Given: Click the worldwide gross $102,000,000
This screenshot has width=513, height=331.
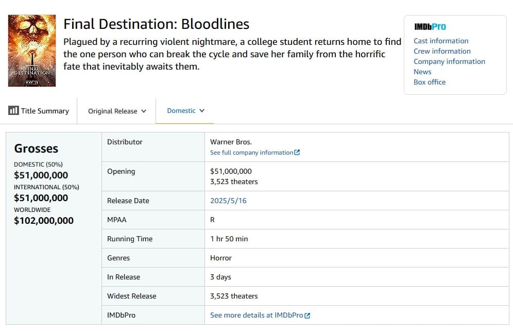Looking at the screenshot, I should coord(44,221).
